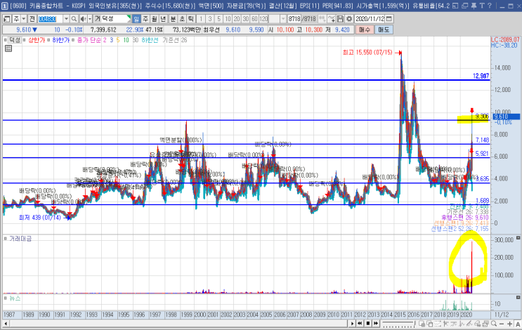Image resolution: width=522 pixels, height=330 pixels.
Task: Click the T font icon in title bar
Action: point(481,6)
